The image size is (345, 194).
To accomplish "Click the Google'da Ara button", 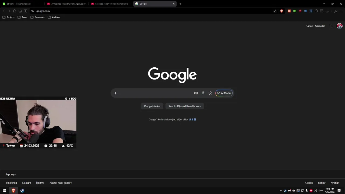I will point(152,106).
